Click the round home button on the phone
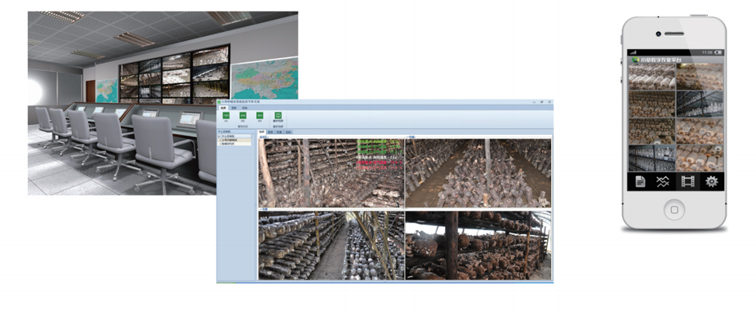The width and height of the screenshot is (756, 311). 674,210
